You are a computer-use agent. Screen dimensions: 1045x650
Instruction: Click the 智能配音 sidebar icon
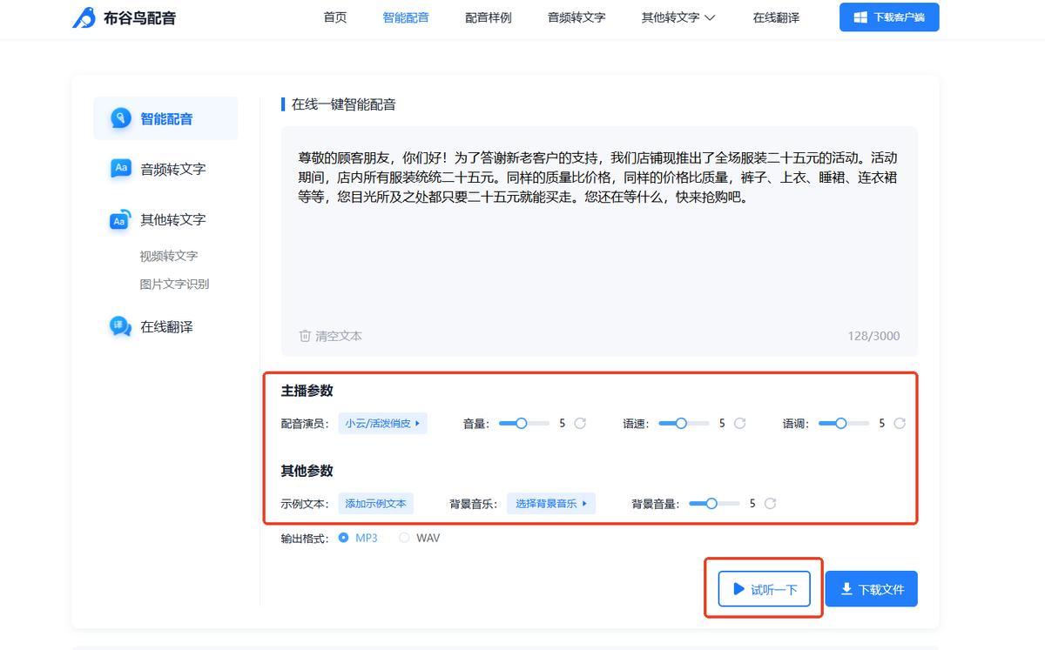coord(121,118)
